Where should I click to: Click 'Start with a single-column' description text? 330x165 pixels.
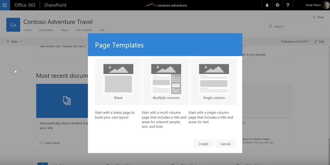[x=211, y=117]
